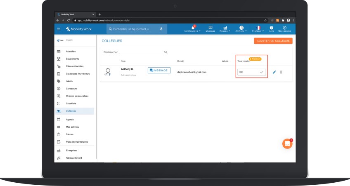This screenshot has width=350, height=186.
Task: Open Pièces détachées in the sidebar
Action: click(x=75, y=66)
